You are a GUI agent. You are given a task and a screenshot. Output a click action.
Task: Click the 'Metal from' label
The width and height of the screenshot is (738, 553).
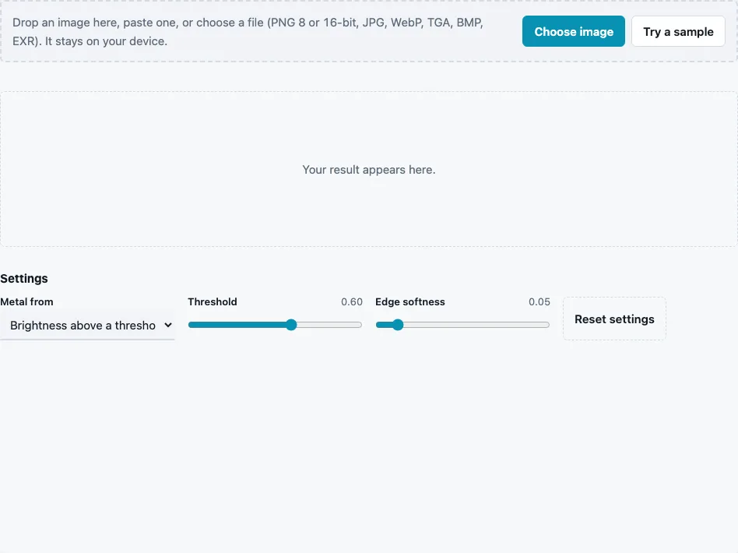[x=26, y=302]
